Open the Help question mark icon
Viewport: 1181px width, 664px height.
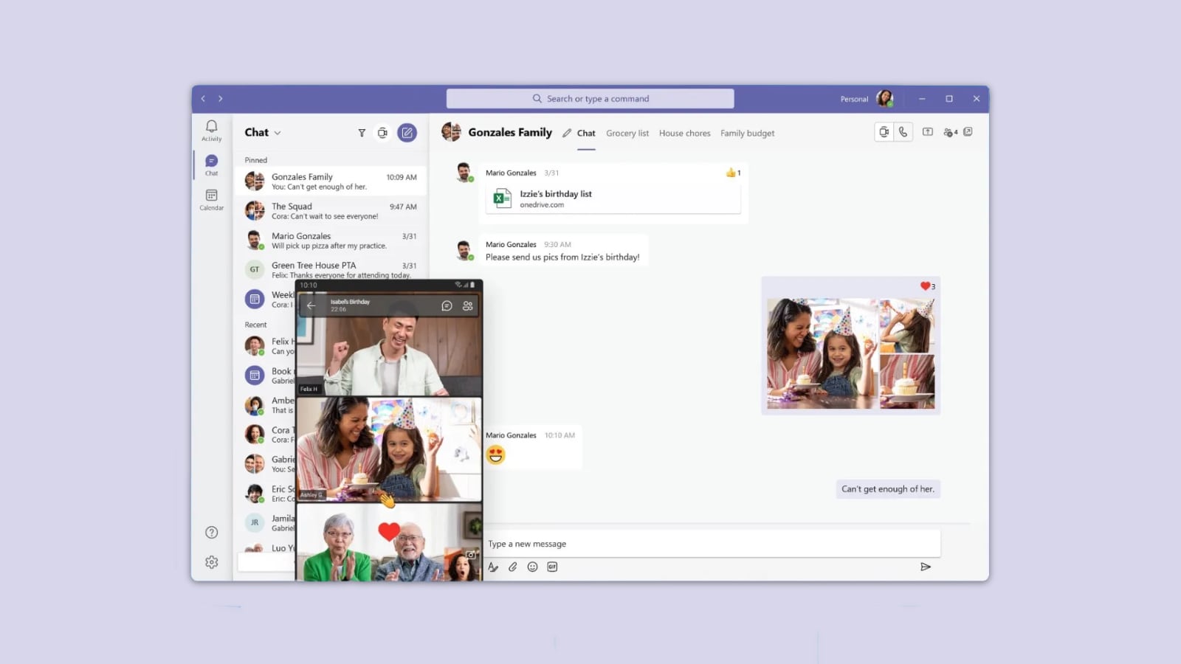211,532
